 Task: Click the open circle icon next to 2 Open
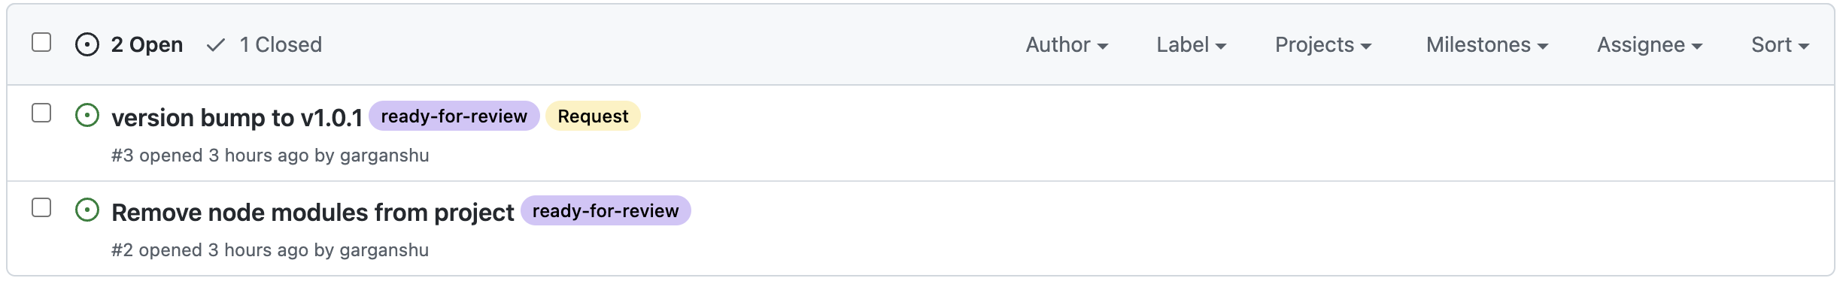coord(87,45)
